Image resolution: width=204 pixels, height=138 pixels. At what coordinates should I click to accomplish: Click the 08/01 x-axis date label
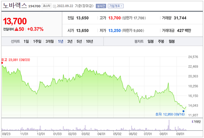[164, 134]
